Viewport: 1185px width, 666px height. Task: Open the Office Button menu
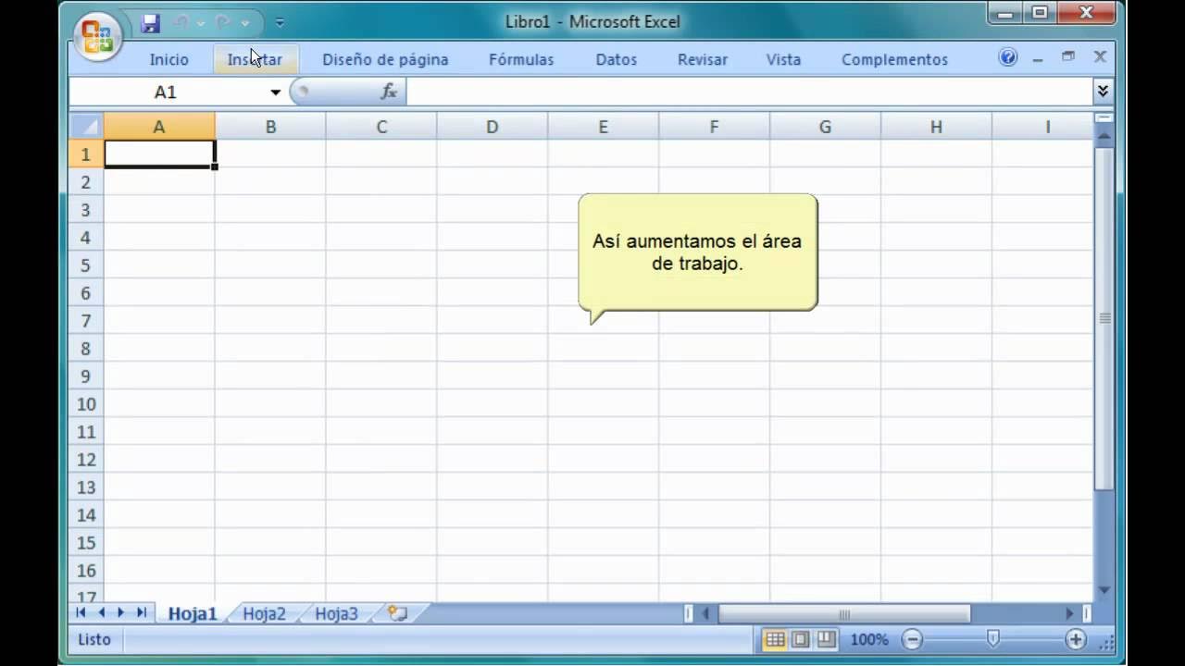pyautogui.click(x=97, y=36)
